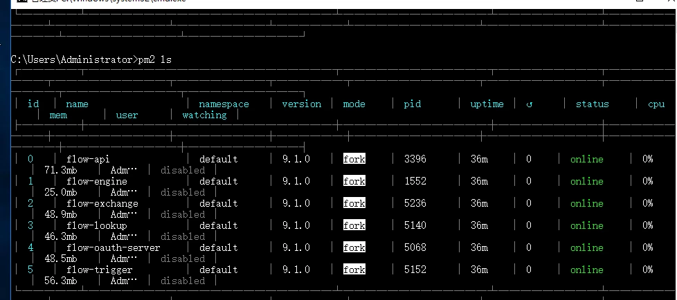Click the "cpu" column header
Viewport: 677px width, 300px height.
(656, 105)
